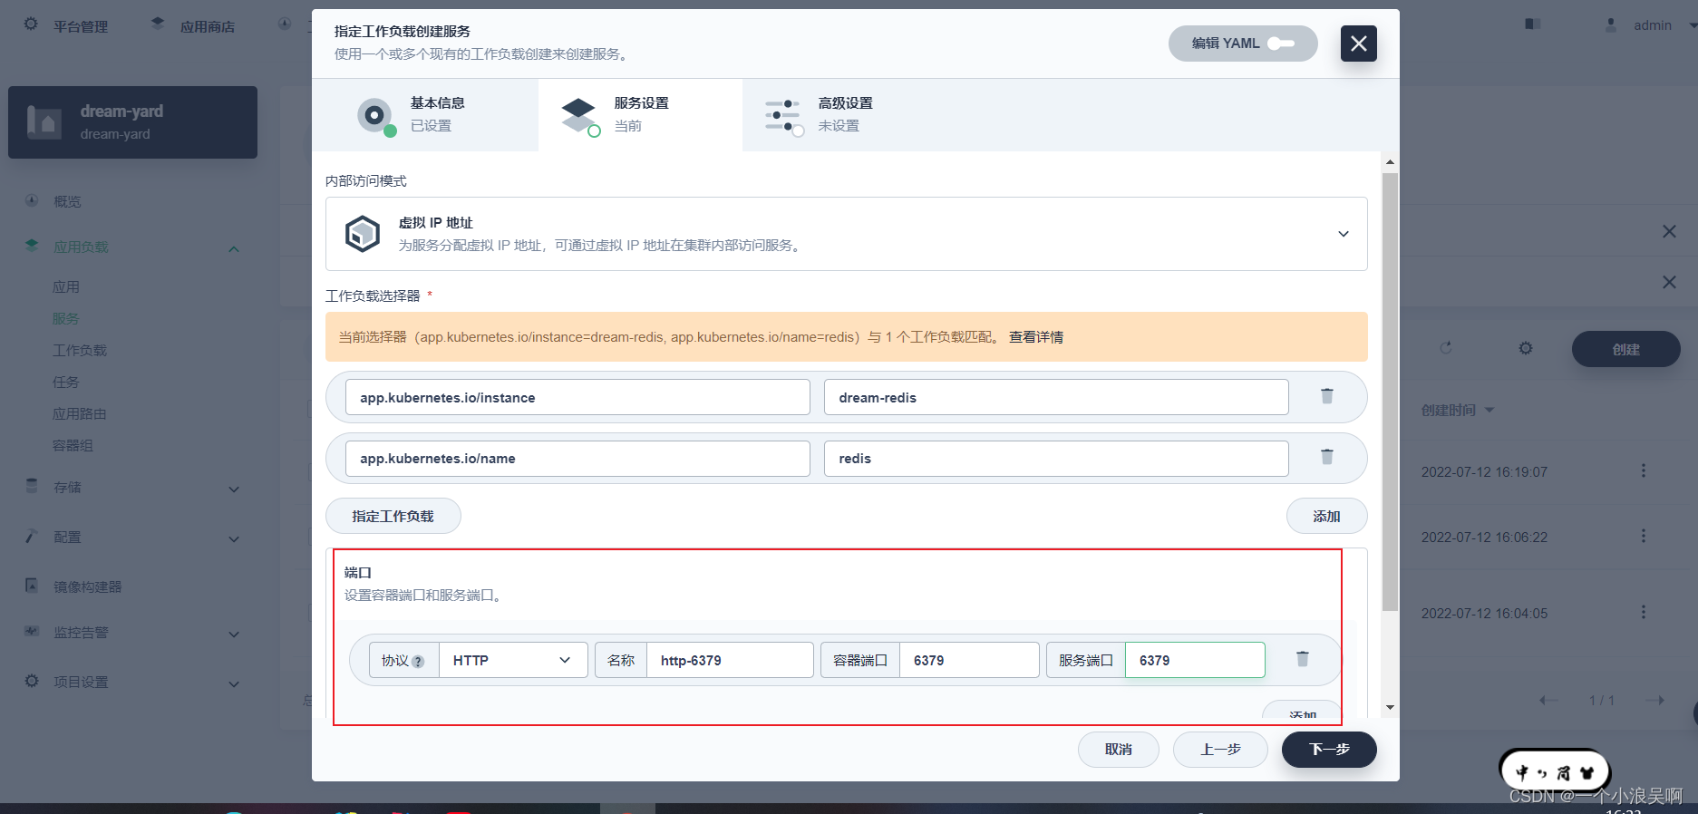Delete the app.kubernetes.io/name selector row
The image size is (1698, 814).
point(1327,457)
